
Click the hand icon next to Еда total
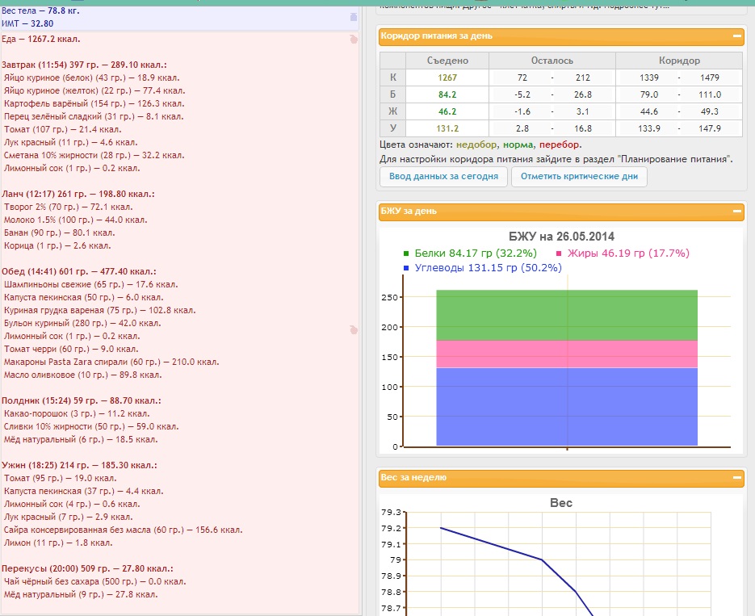point(353,39)
